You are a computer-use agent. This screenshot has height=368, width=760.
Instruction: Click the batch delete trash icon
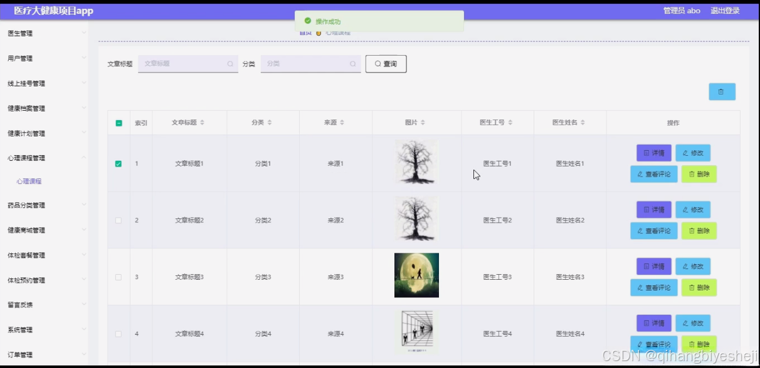coord(722,91)
